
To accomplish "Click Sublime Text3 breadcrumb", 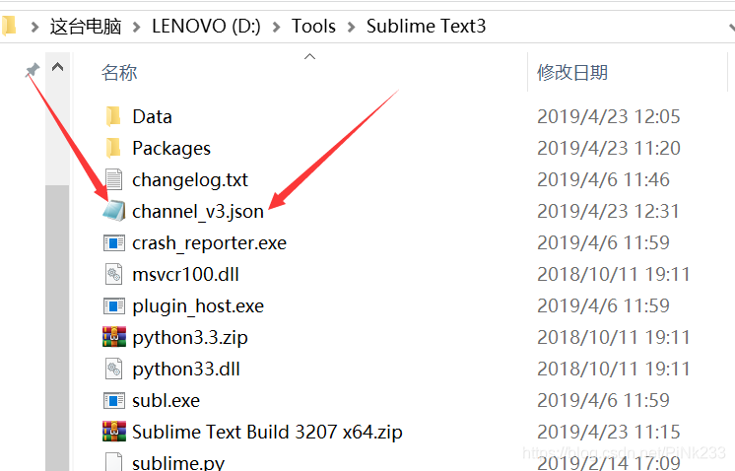I will 426,27.
